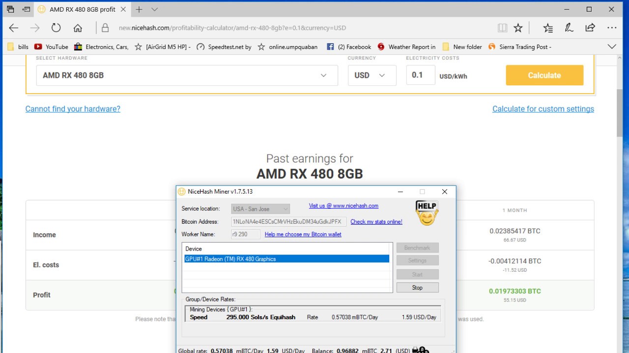Click the Share icon in Edge toolbar
The width and height of the screenshot is (629, 353).
(590, 28)
